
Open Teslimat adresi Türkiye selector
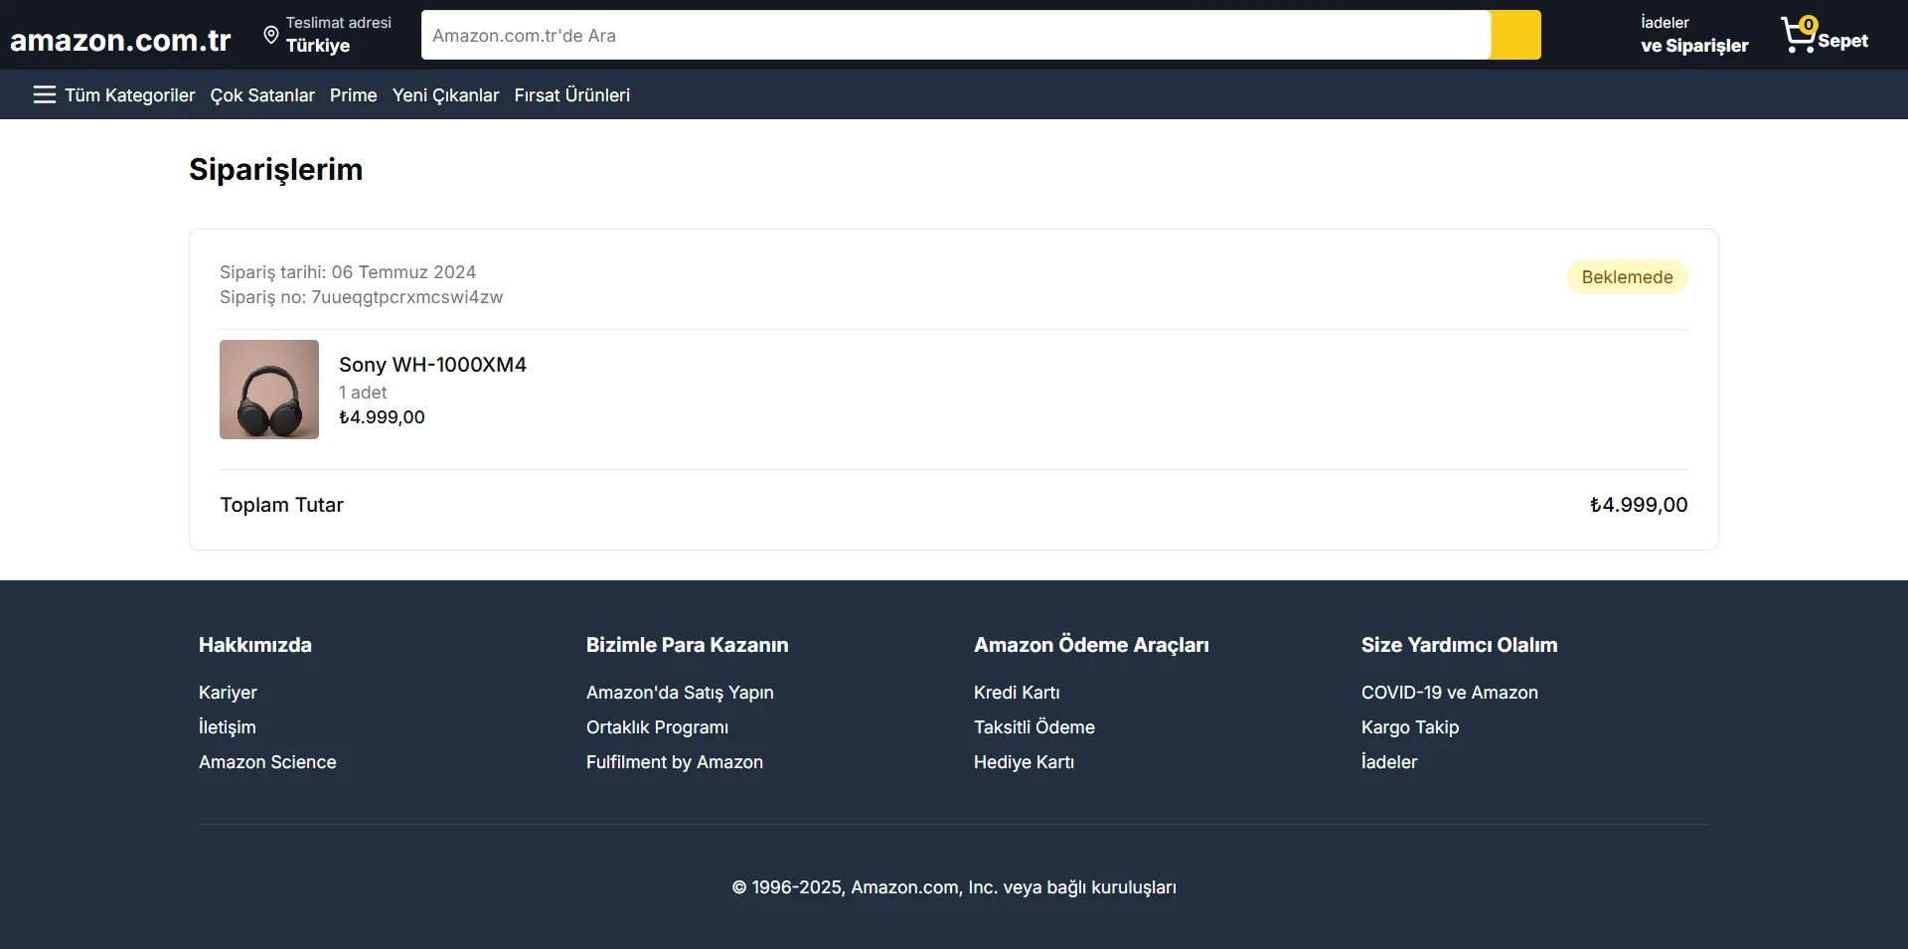(x=327, y=35)
